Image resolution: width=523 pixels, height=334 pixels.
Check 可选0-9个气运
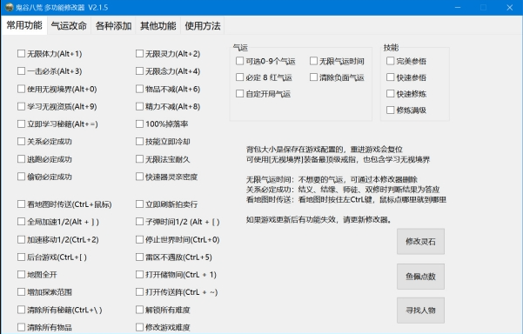pyautogui.click(x=240, y=61)
